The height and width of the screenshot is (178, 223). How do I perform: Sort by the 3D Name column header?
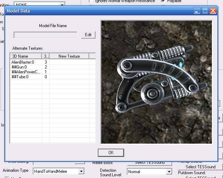point(26,56)
